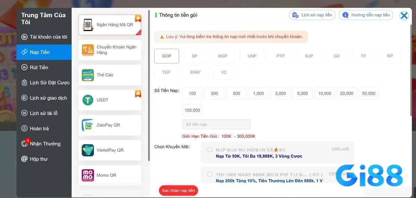The image size is (416, 198).
Task: Open Lịch sử giao dịch page
Action: (x=44, y=98)
